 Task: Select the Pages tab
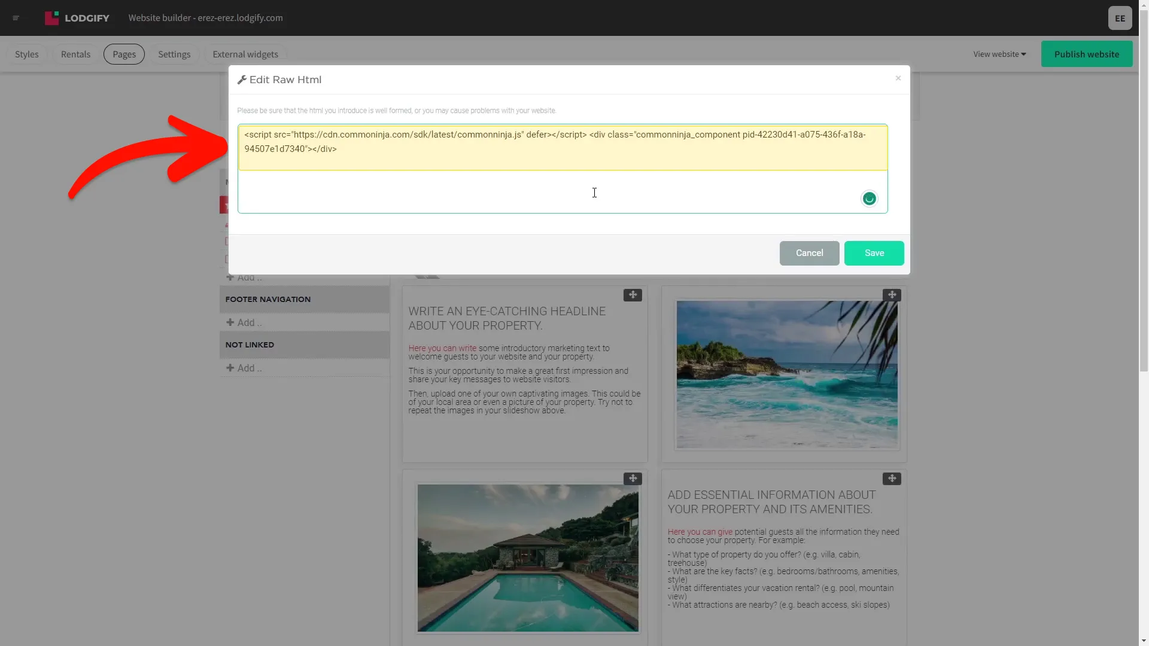124,54
